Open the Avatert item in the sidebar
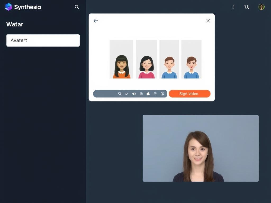This screenshot has width=271, height=203. [x=43, y=40]
